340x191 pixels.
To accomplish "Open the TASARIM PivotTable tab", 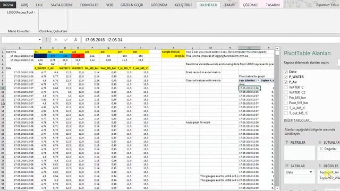I will pos(273,5).
